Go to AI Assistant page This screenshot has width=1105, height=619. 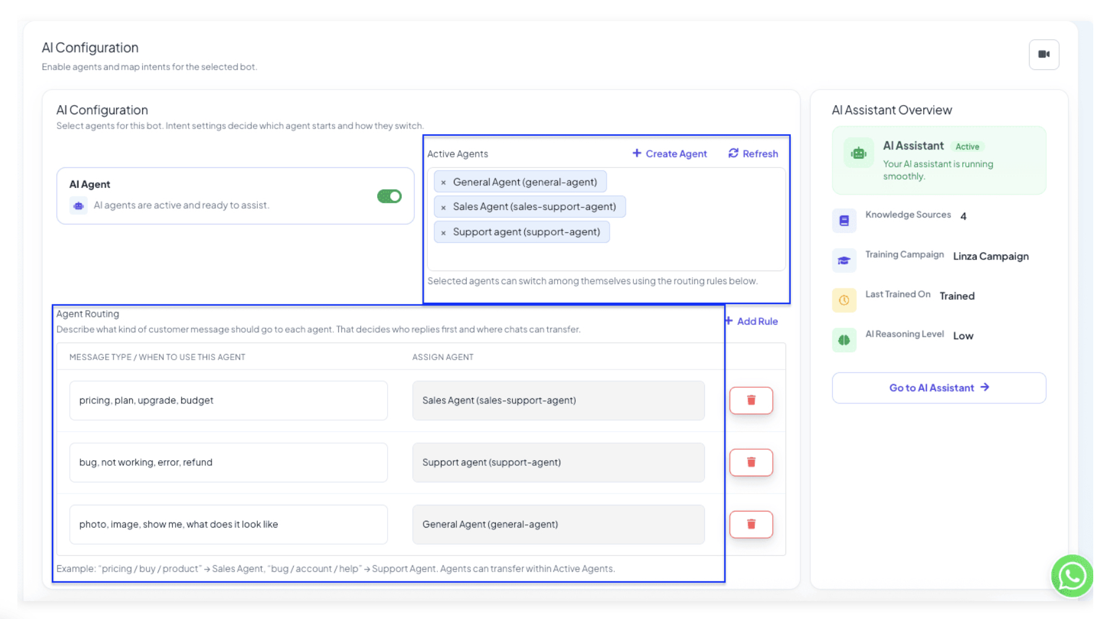click(x=939, y=387)
